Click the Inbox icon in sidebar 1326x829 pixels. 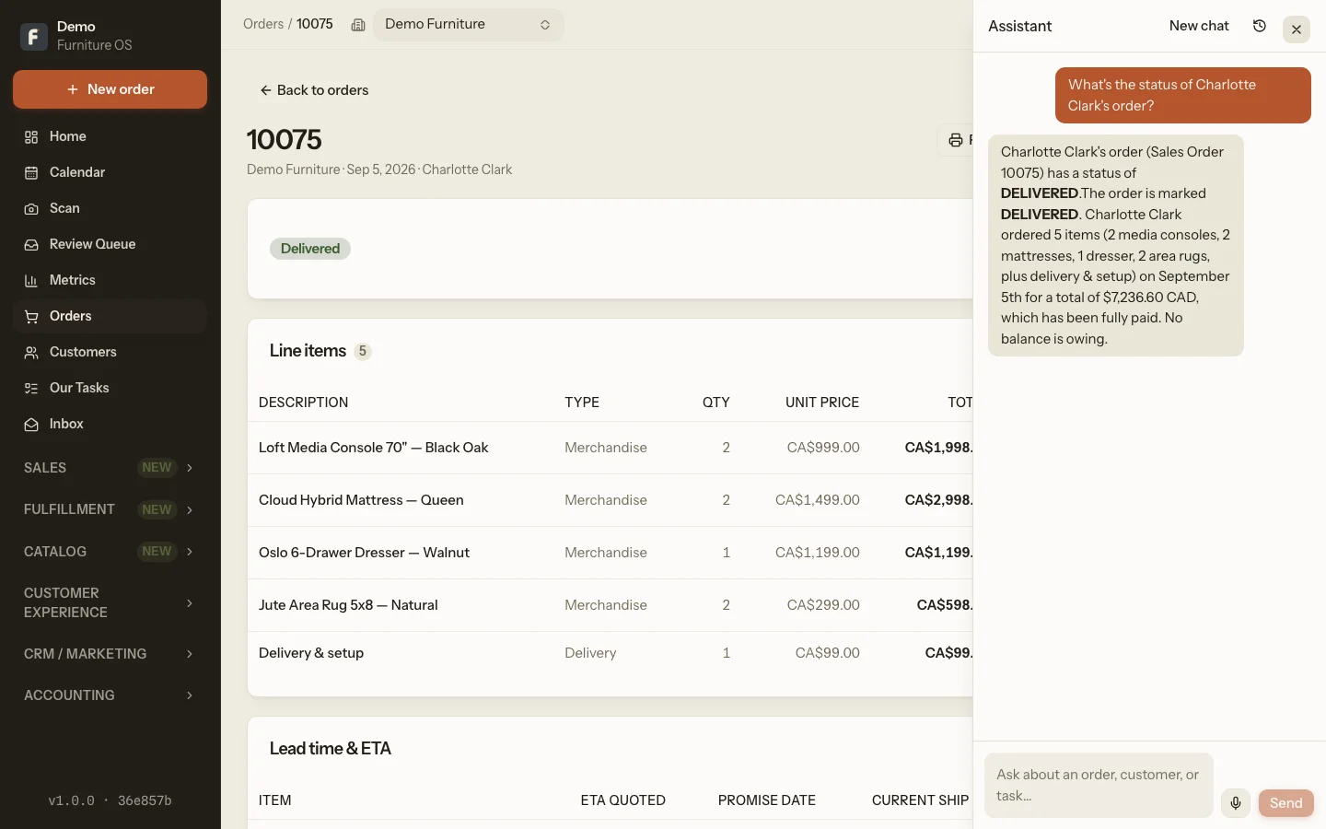pos(31,425)
